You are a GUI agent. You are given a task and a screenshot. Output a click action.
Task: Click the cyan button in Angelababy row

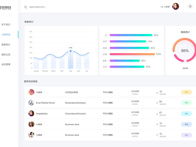coord(186,113)
